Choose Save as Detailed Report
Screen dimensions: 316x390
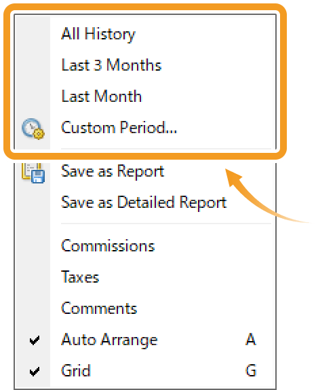(144, 202)
